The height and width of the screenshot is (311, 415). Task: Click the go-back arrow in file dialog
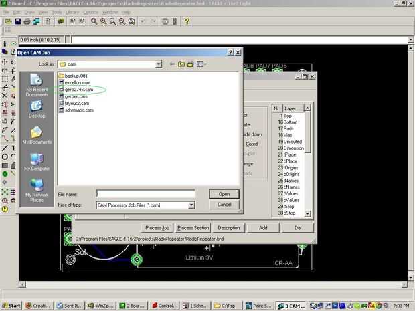[171, 64]
